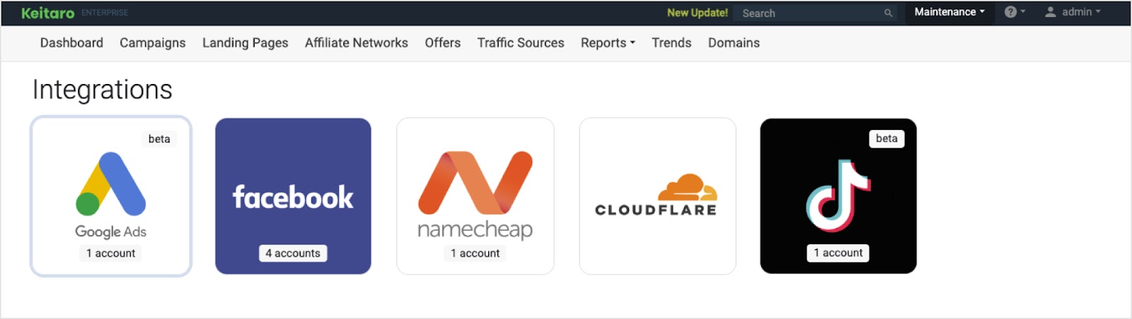This screenshot has height=319, width=1132.
Task: Open Landing Pages
Action: coord(246,43)
